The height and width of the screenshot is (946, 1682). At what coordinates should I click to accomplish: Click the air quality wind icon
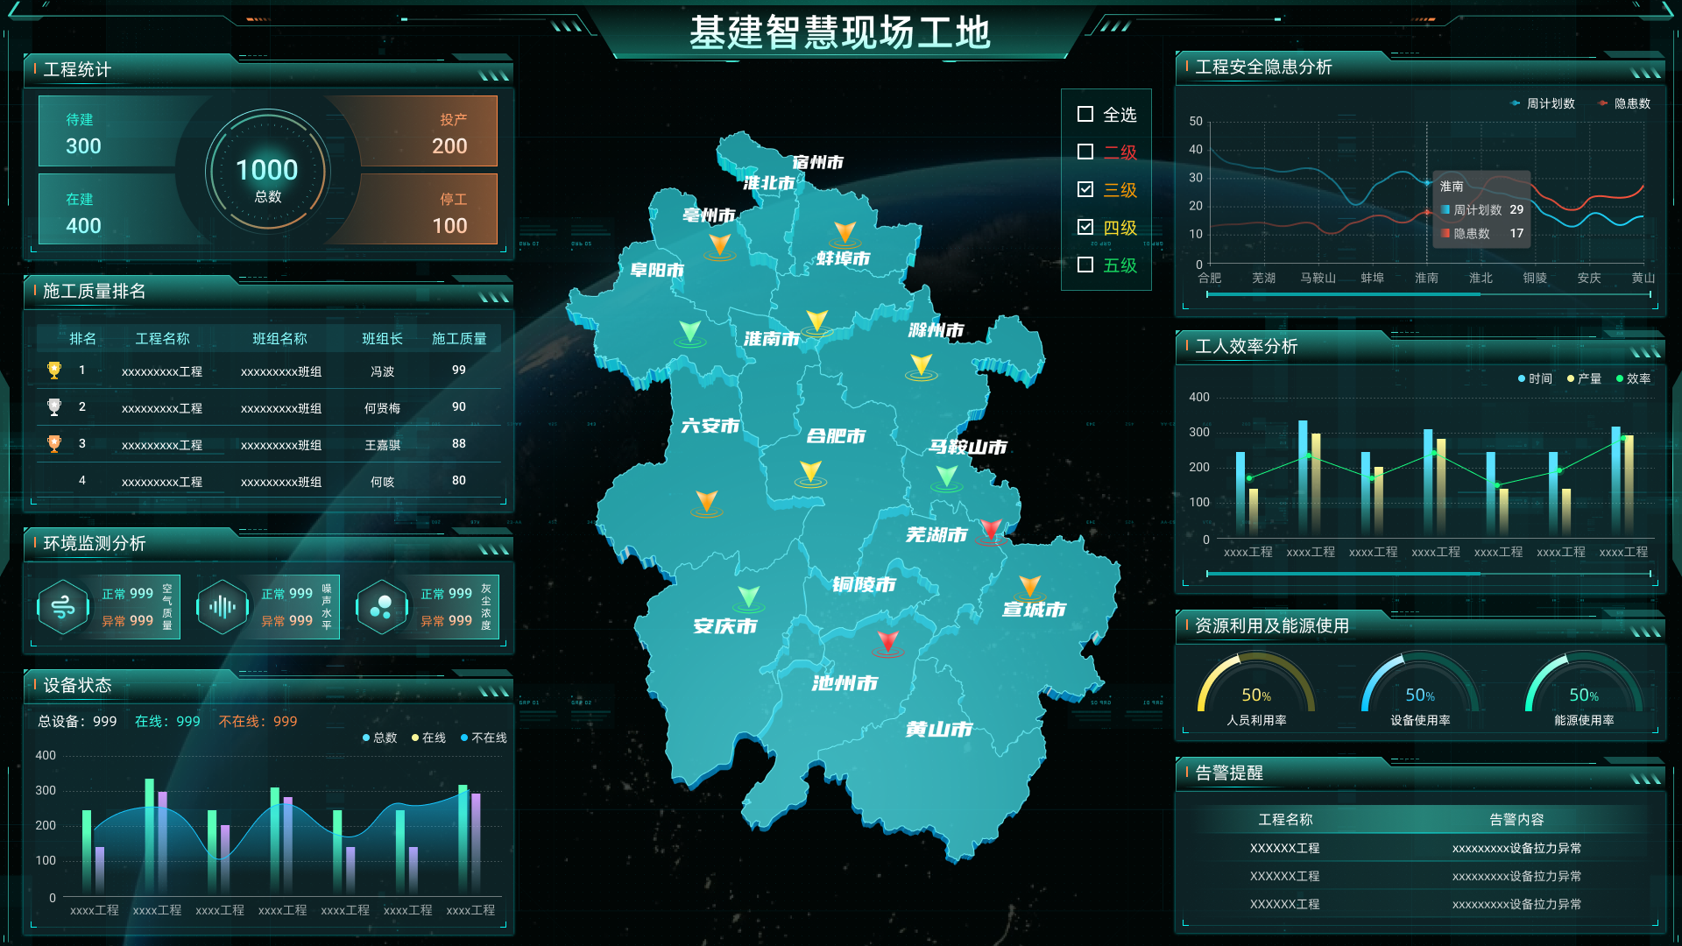coord(63,607)
